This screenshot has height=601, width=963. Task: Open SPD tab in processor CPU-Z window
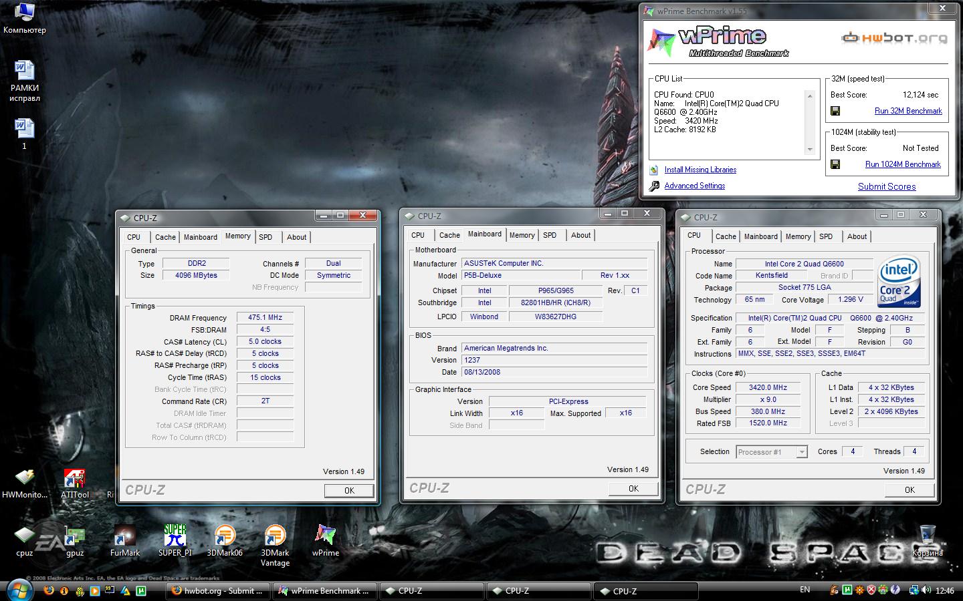pos(826,236)
